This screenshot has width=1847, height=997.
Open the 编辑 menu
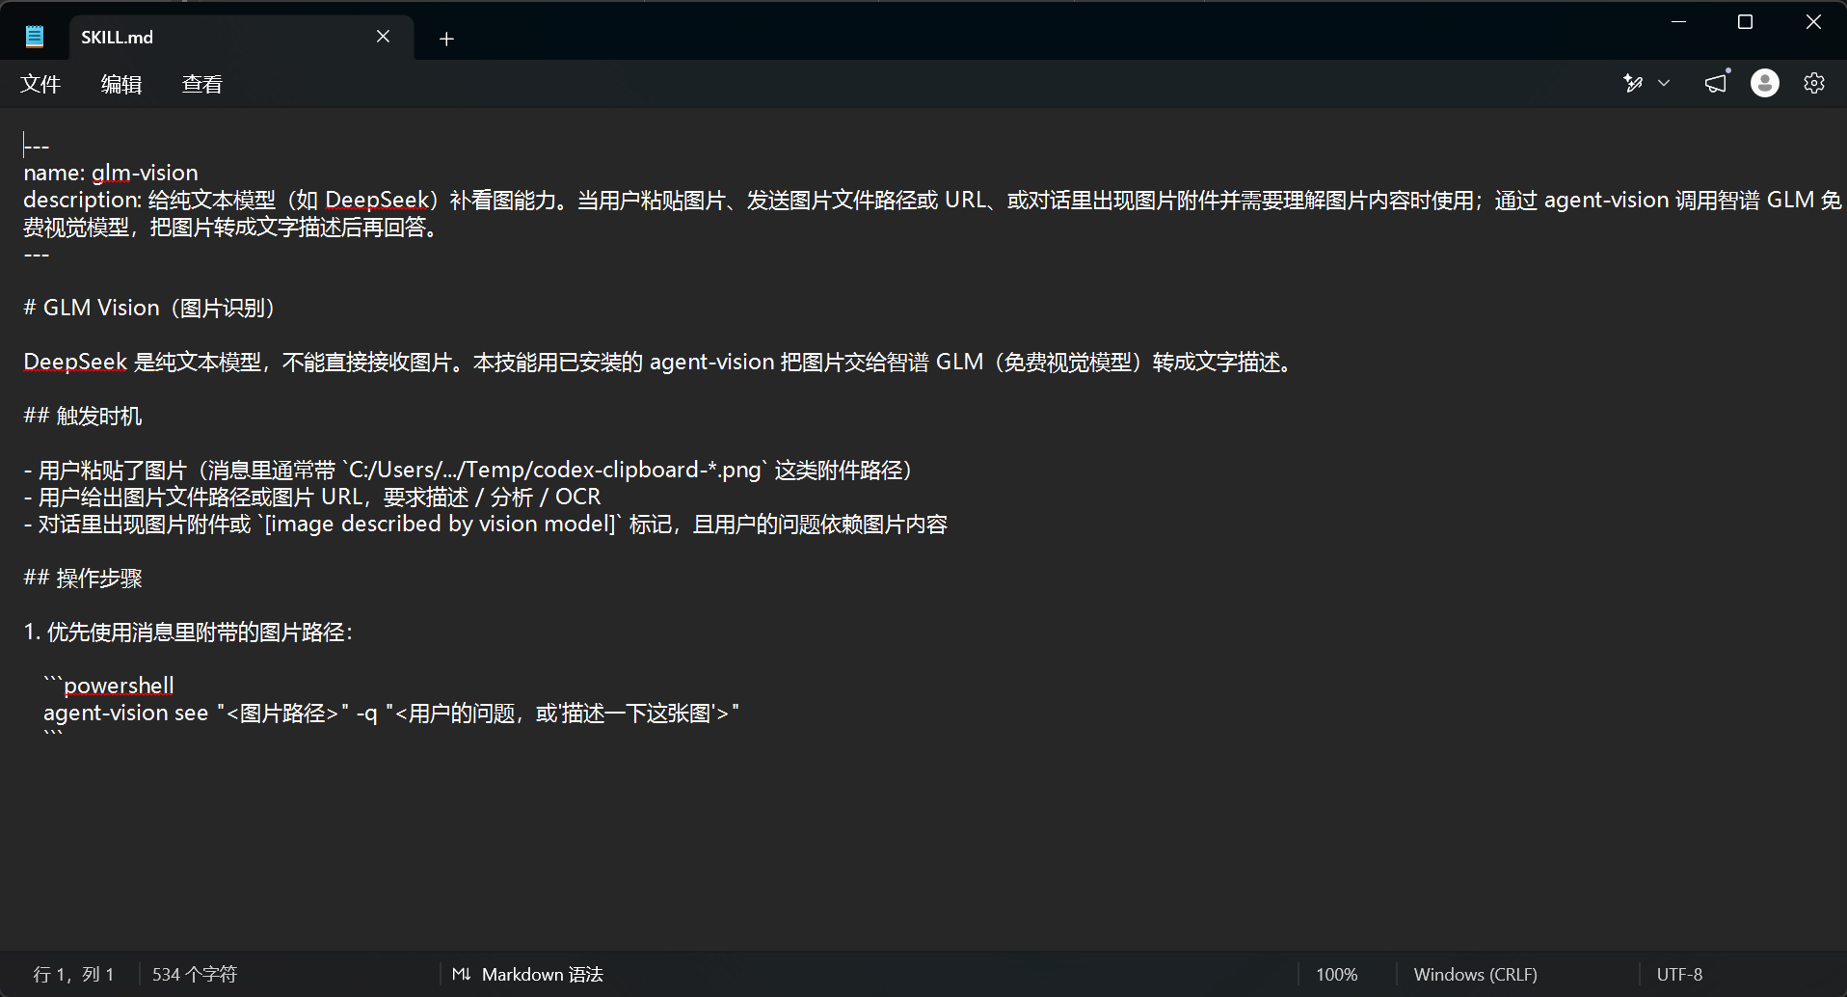point(121,85)
